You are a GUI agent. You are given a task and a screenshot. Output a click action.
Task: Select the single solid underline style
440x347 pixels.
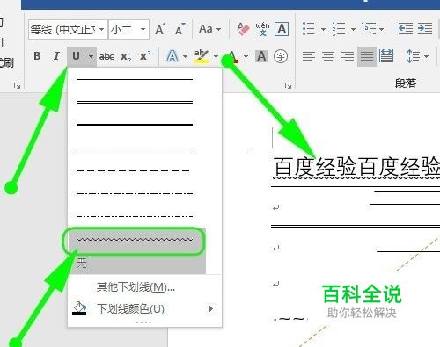[135, 79]
